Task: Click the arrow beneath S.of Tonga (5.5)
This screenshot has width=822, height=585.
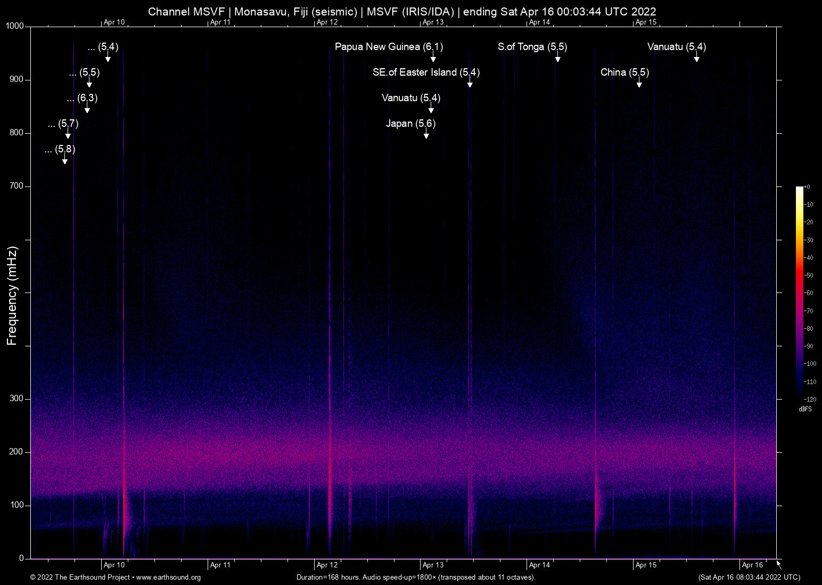Action: [557, 58]
